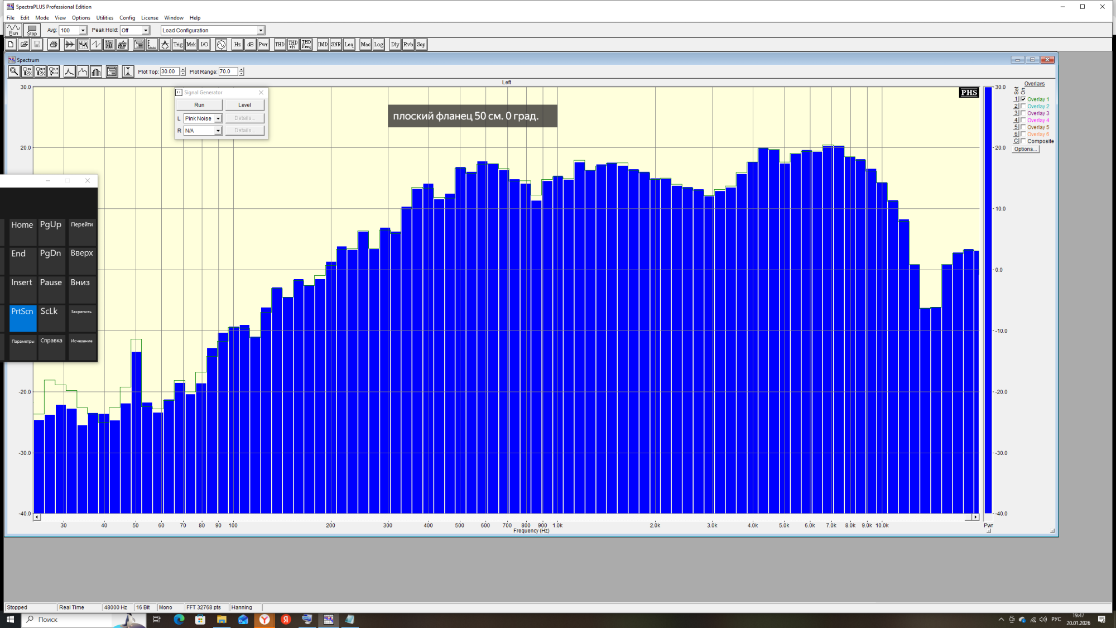Image resolution: width=1116 pixels, height=628 pixels.
Task: Switch to bar graph plot view
Action: point(96,71)
